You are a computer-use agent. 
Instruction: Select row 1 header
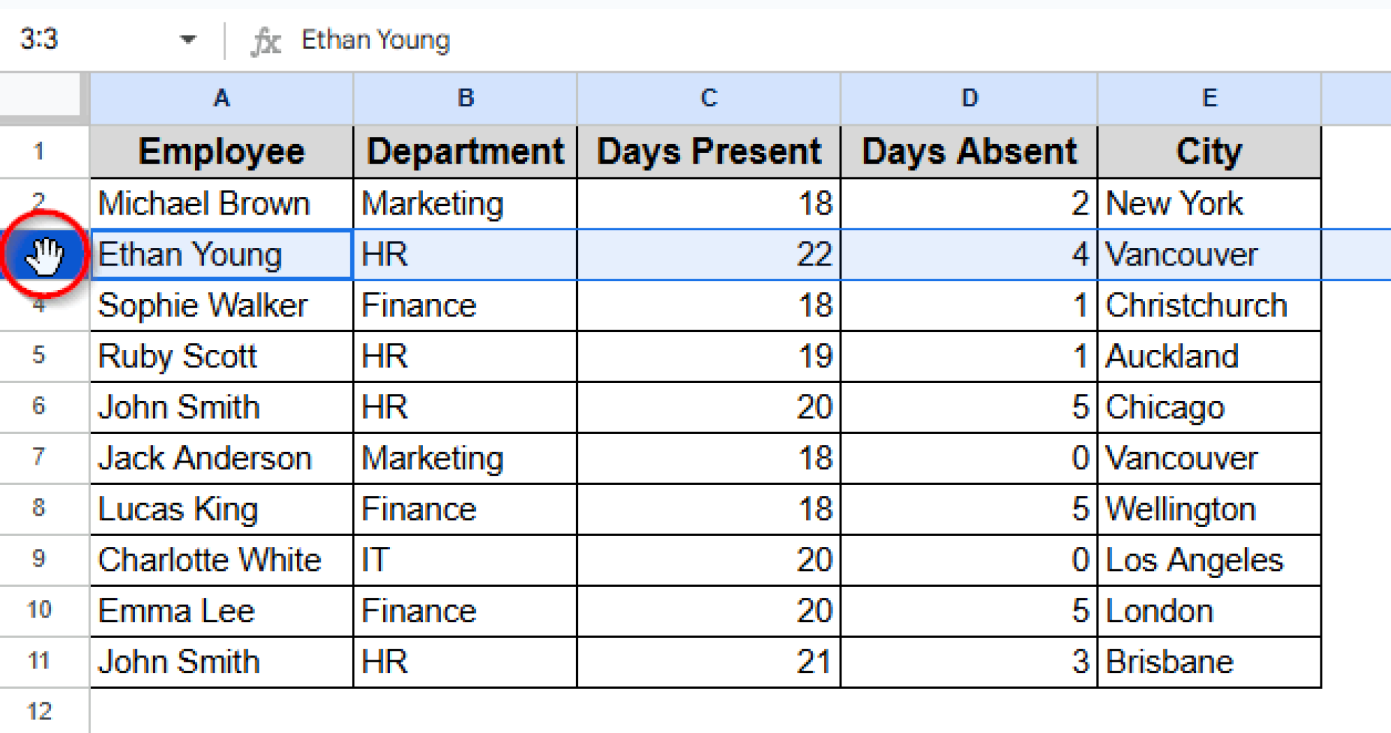39,151
